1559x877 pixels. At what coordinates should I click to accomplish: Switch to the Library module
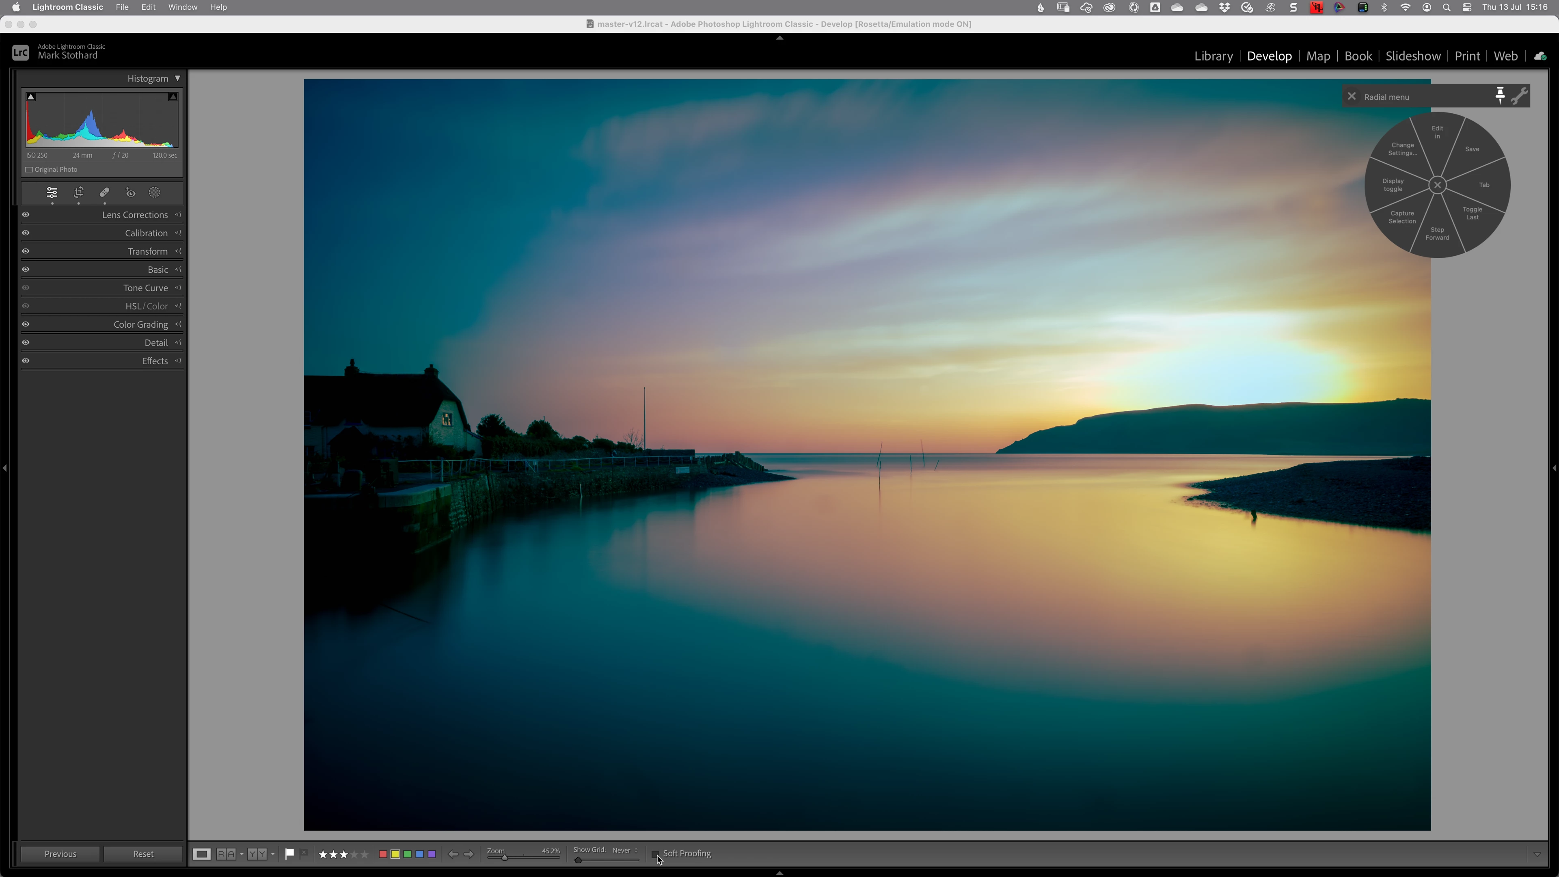pyautogui.click(x=1213, y=56)
